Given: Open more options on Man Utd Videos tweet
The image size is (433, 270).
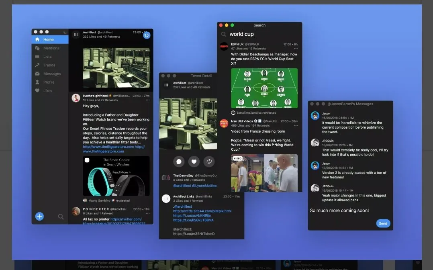Looking at the screenshot, I should pos(296,125).
